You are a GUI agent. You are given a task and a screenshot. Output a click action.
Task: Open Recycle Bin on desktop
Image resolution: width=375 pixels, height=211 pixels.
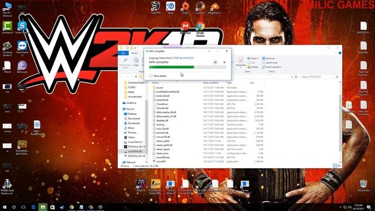(363, 186)
